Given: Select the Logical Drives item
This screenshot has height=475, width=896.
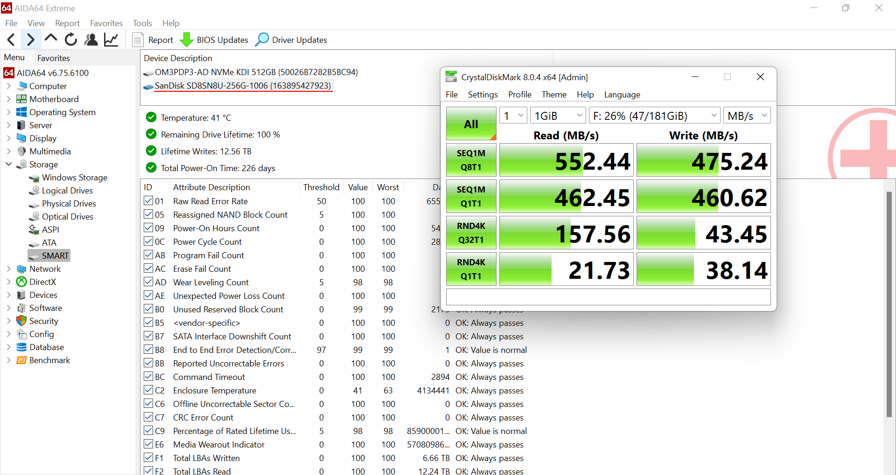Looking at the screenshot, I should click(67, 191).
